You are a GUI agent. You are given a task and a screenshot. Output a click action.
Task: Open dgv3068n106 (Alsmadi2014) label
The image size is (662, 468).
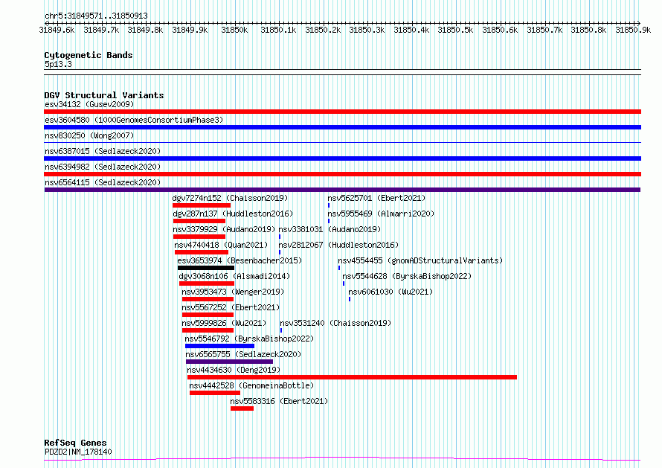pyautogui.click(x=234, y=276)
